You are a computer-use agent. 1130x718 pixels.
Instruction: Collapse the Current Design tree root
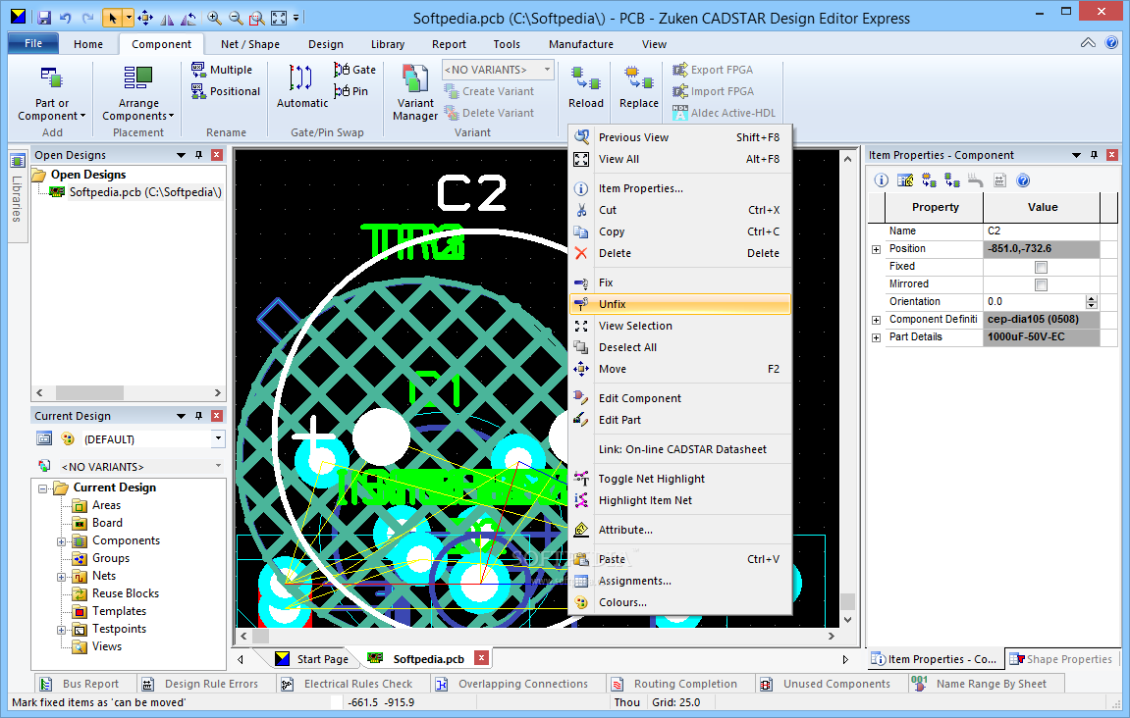[42, 488]
